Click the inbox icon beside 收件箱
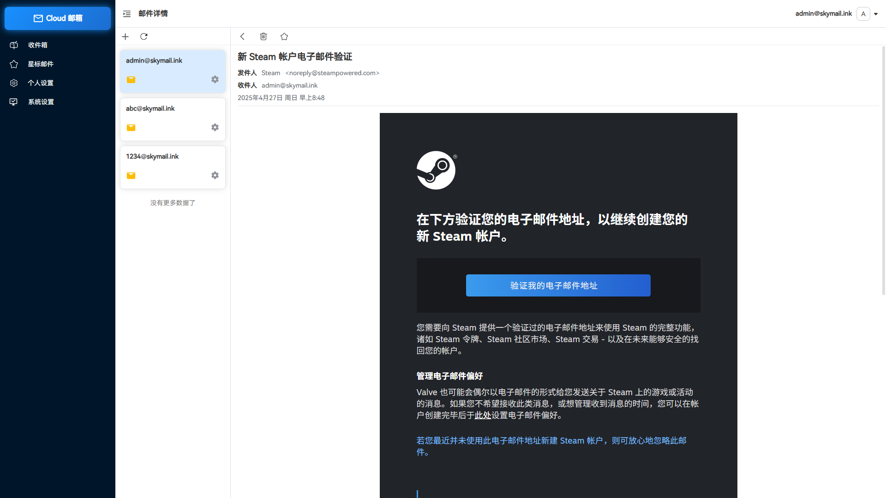Viewport: 886px width, 498px height. coord(14,45)
